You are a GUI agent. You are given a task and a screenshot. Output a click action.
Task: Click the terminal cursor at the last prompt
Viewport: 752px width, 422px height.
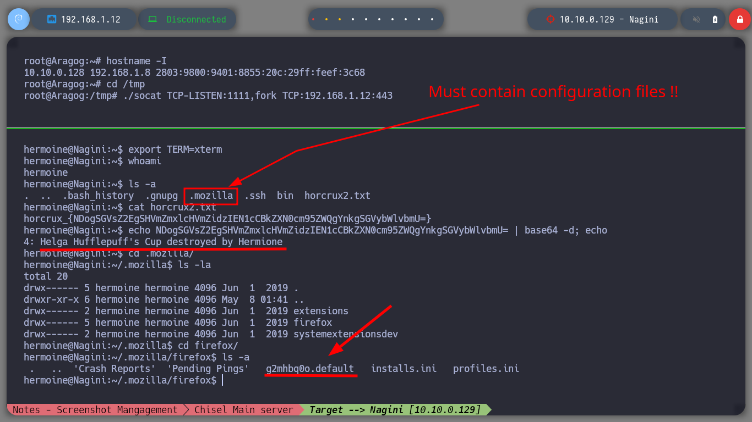click(x=222, y=380)
